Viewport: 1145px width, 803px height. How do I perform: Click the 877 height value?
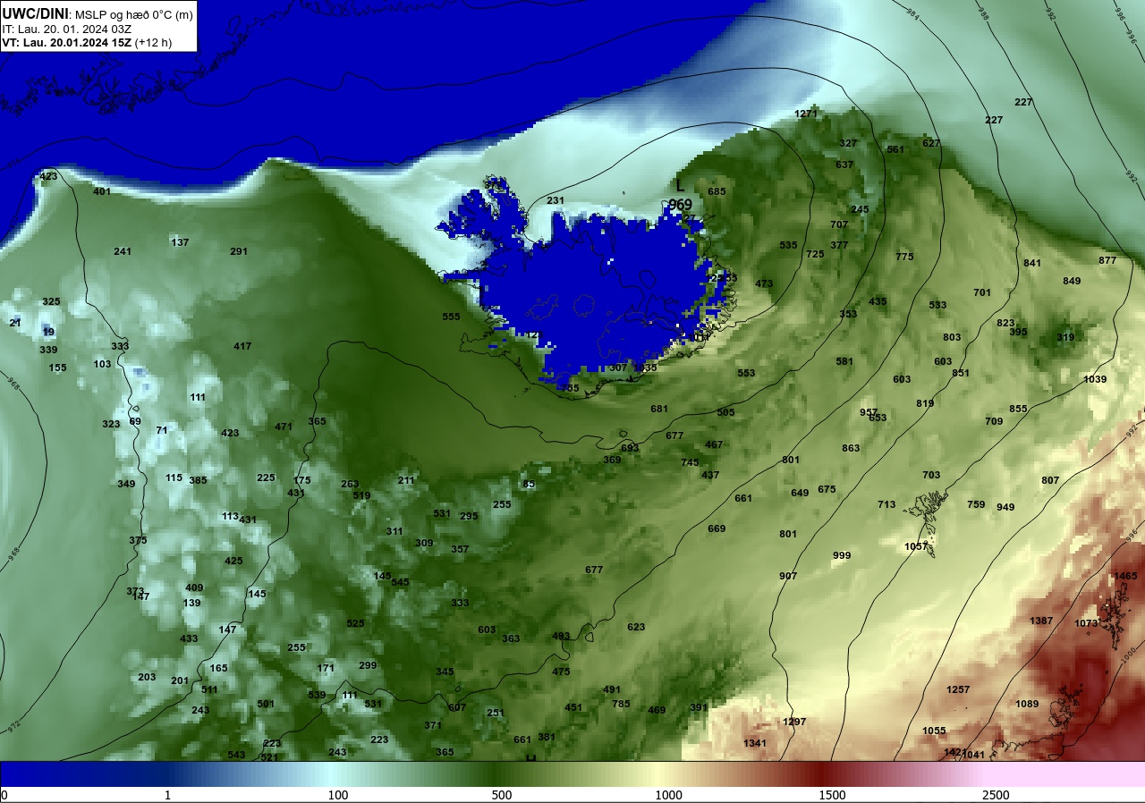click(1107, 260)
